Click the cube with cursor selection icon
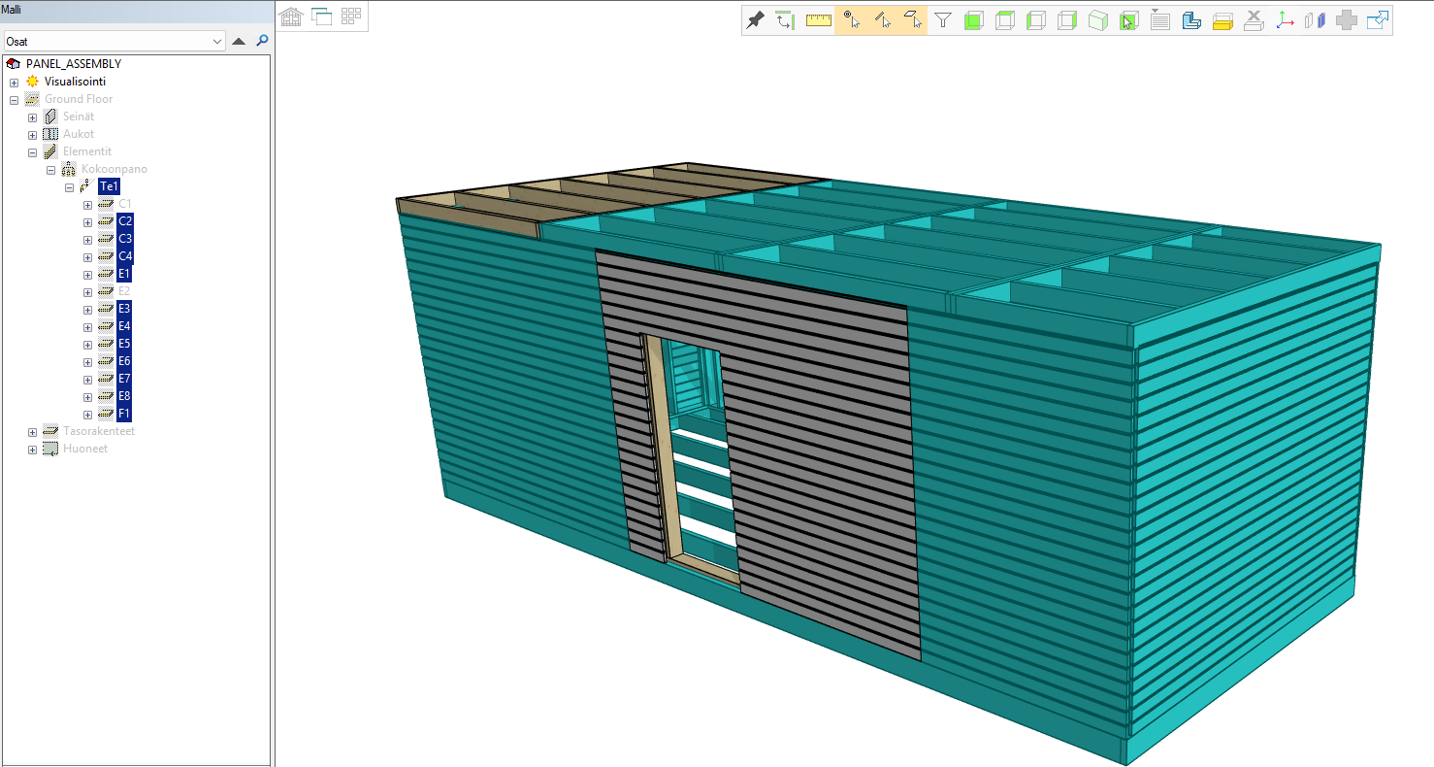The height and width of the screenshot is (767, 1434). click(1128, 20)
